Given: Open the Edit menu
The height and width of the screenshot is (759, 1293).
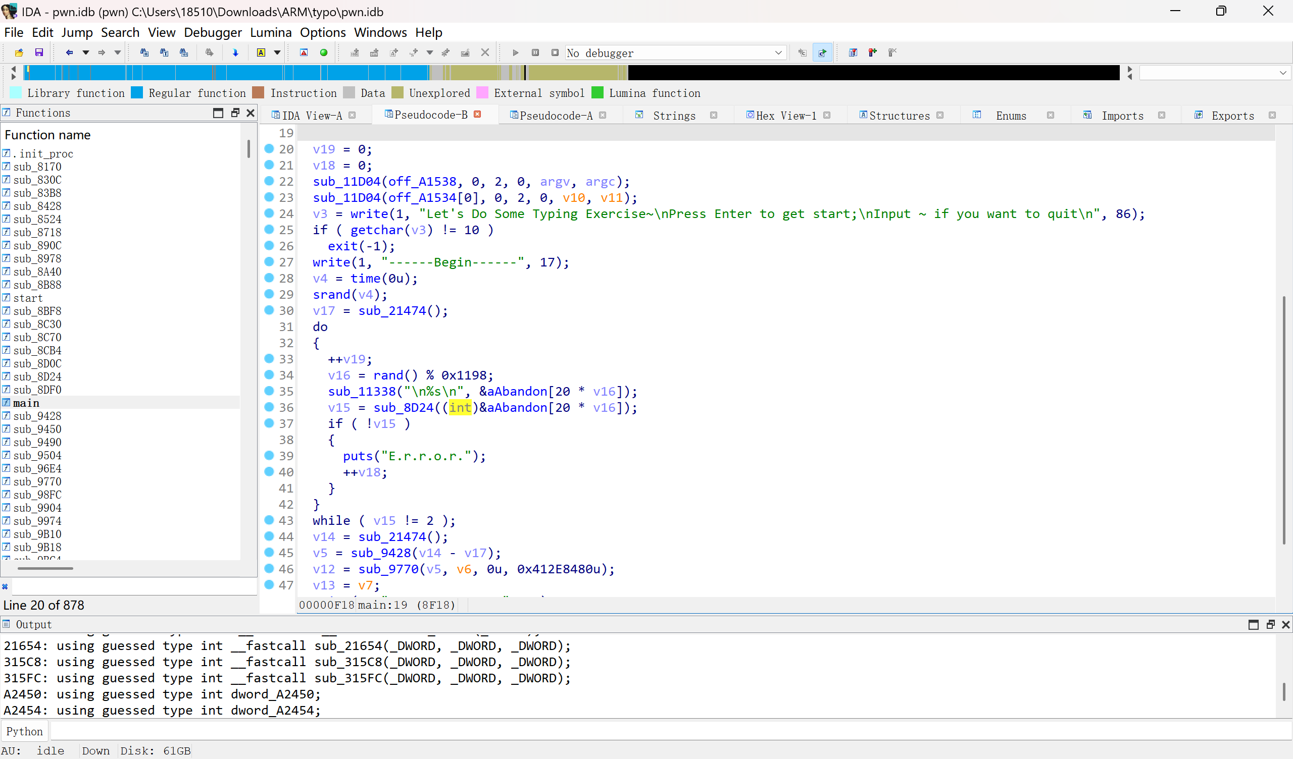Looking at the screenshot, I should point(42,32).
